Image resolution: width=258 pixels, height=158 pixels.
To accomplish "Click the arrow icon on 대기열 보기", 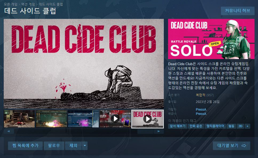I will coord(244,145).
